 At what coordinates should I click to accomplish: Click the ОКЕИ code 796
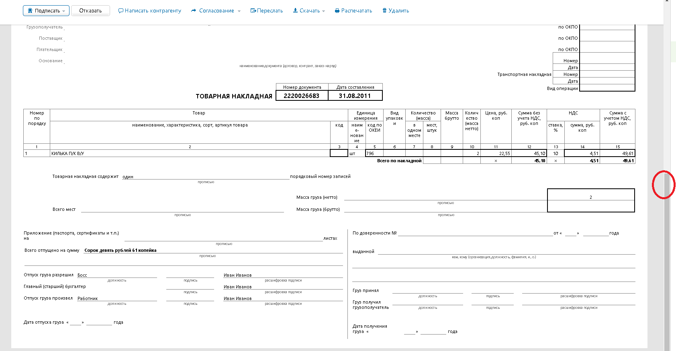coord(370,153)
